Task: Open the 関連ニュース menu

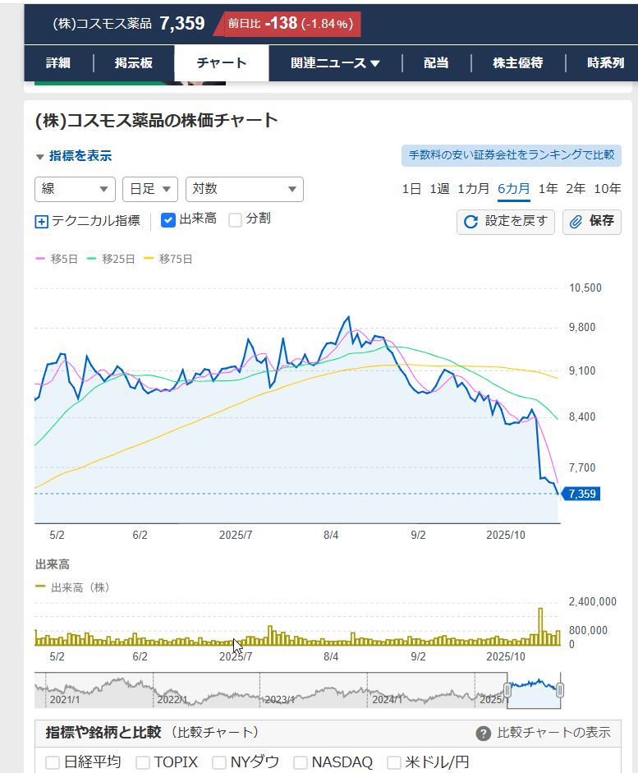Action: pyautogui.click(x=335, y=63)
